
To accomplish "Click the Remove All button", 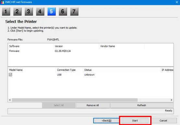I will [93, 105].
